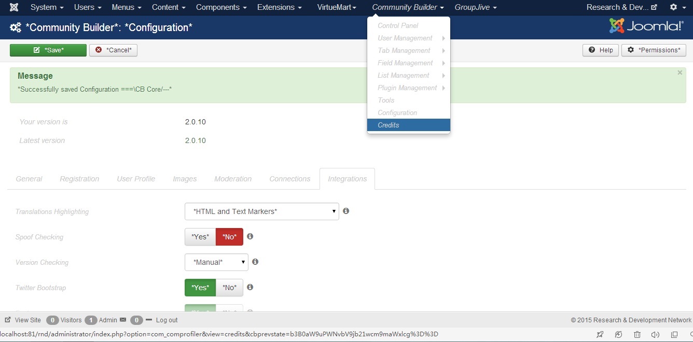
Task: Open the Permissions button
Action: tap(654, 50)
